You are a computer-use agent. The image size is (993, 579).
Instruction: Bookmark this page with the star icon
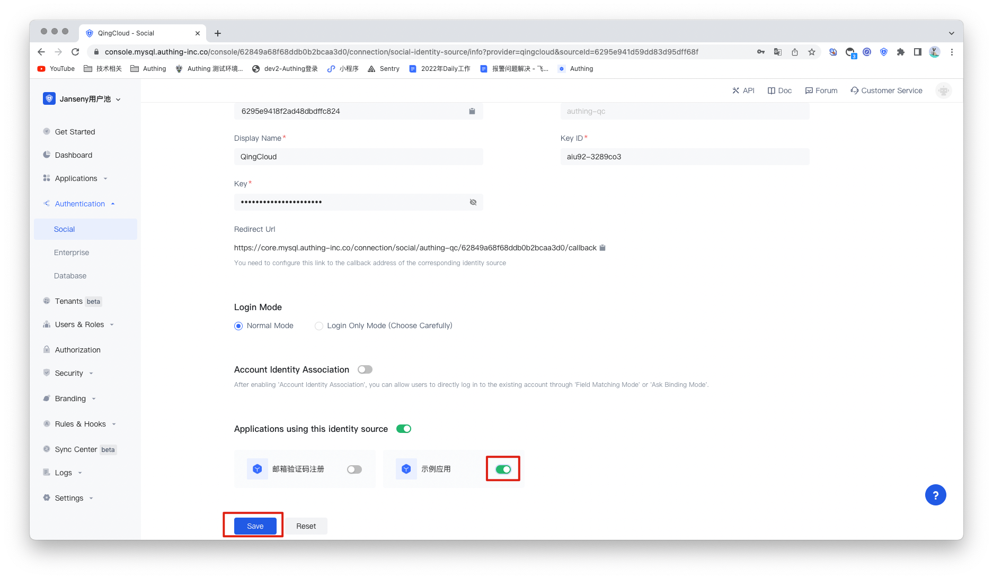click(811, 52)
